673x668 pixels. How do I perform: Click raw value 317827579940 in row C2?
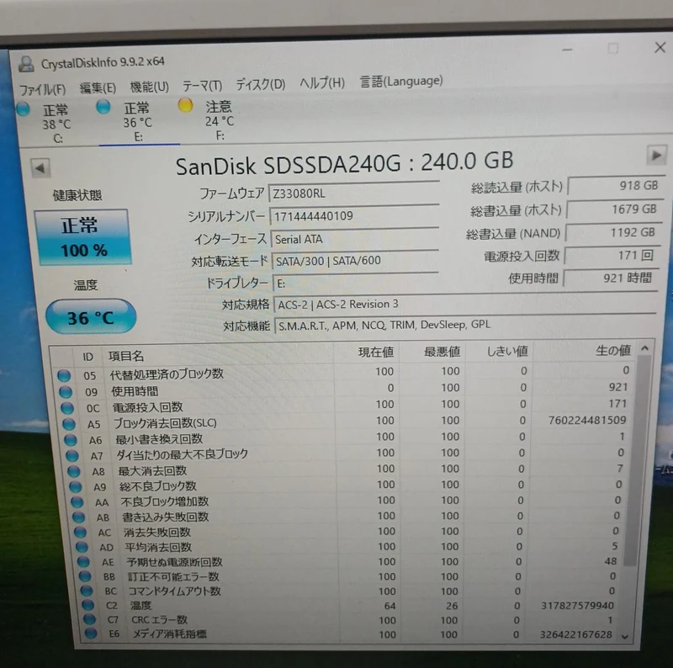tap(577, 605)
